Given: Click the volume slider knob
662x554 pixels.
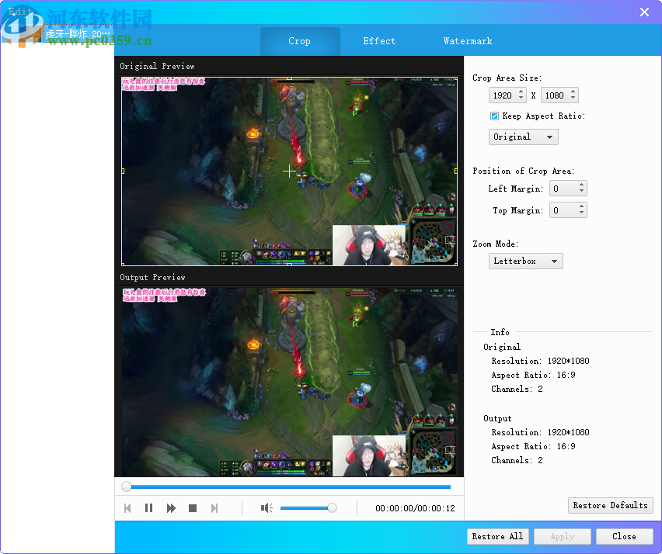Looking at the screenshot, I should (x=333, y=508).
